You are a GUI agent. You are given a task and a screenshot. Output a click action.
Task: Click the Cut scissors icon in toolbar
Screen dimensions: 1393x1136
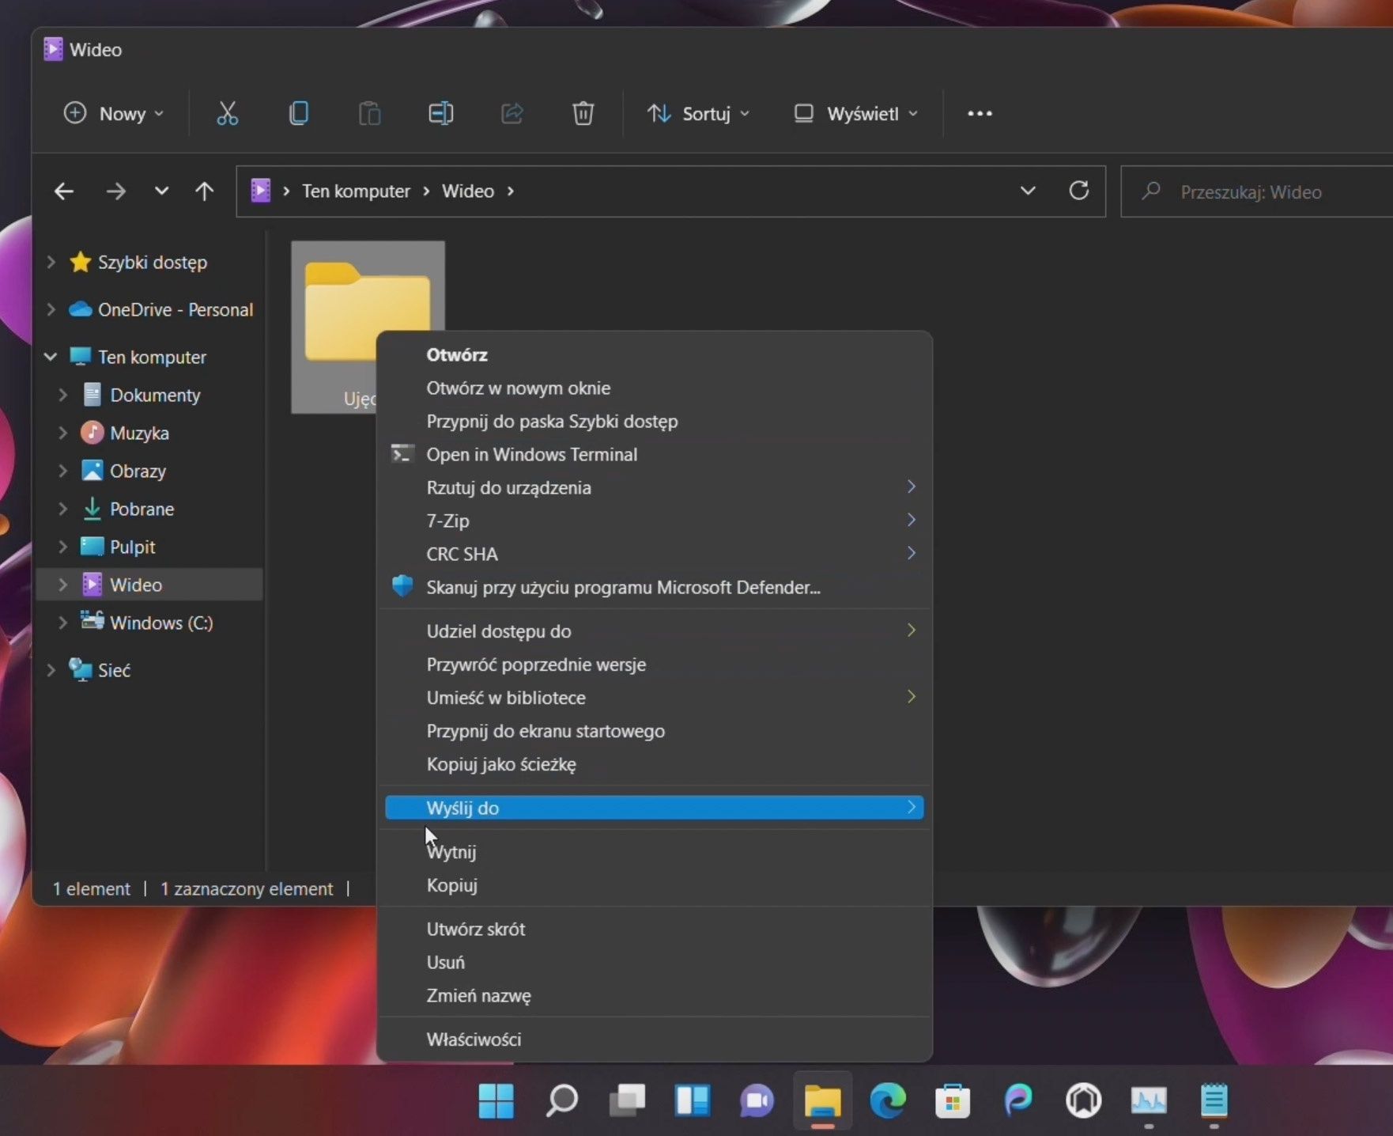[227, 113]
